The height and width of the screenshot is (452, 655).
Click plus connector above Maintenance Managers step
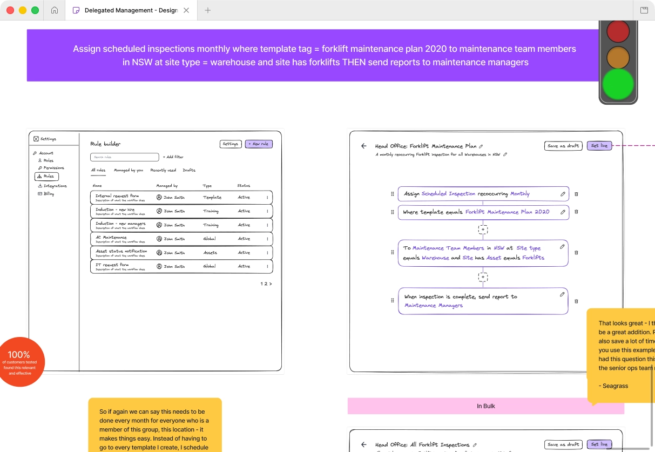483,277
